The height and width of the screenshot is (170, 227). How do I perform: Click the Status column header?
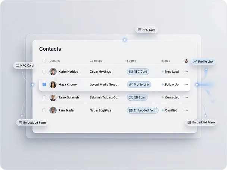(166, 61)
